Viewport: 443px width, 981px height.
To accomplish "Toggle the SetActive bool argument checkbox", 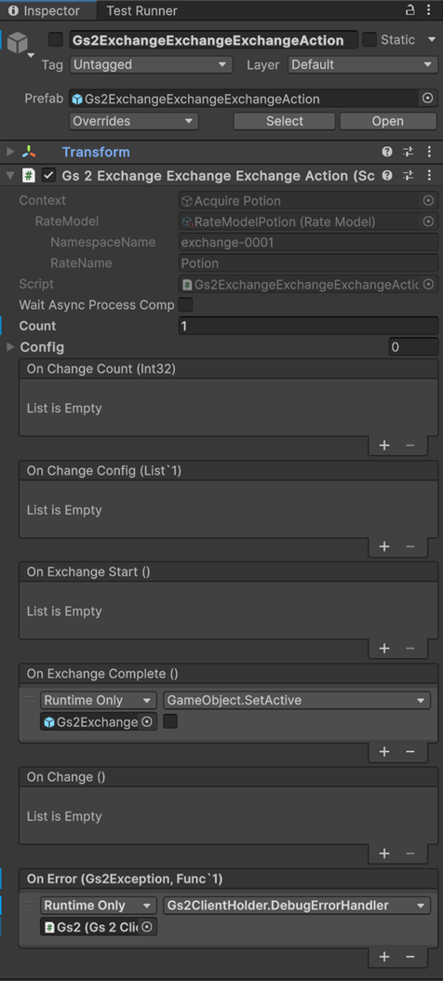I will (x=170, y=722).
